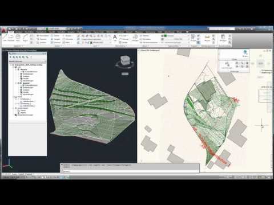Viewport: 274px width, 205px height.
Task: Open the AutoCAD application menu button
Action: coord(5,30)
